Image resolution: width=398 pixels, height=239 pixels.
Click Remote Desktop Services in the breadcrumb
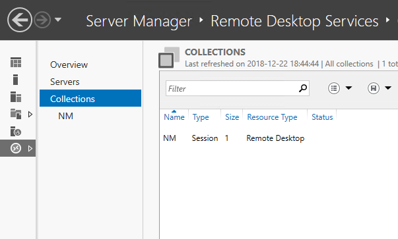coord(294,21)
